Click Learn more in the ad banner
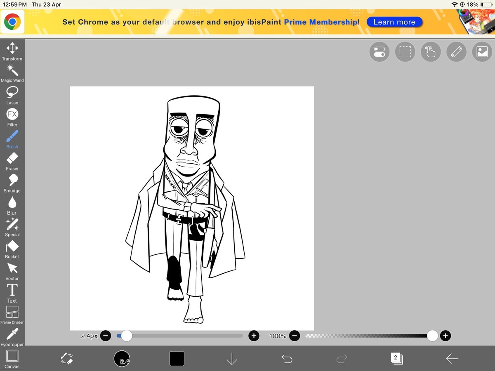 pyautogui.click(x=394, y=22)
